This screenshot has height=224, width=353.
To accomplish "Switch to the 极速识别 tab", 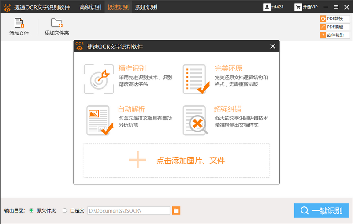I will coord(118,7).
